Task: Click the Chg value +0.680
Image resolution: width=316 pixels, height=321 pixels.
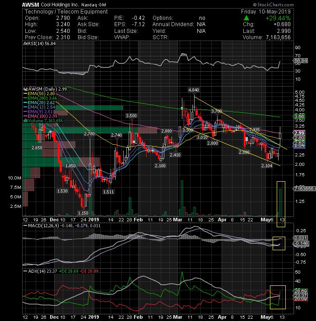Action: click(282, 24)
